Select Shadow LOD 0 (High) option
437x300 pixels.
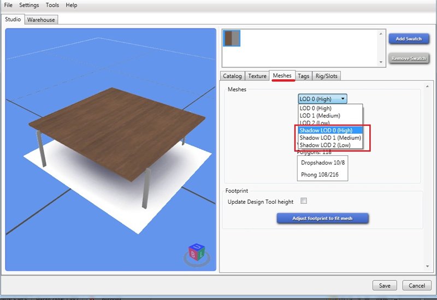326,131
